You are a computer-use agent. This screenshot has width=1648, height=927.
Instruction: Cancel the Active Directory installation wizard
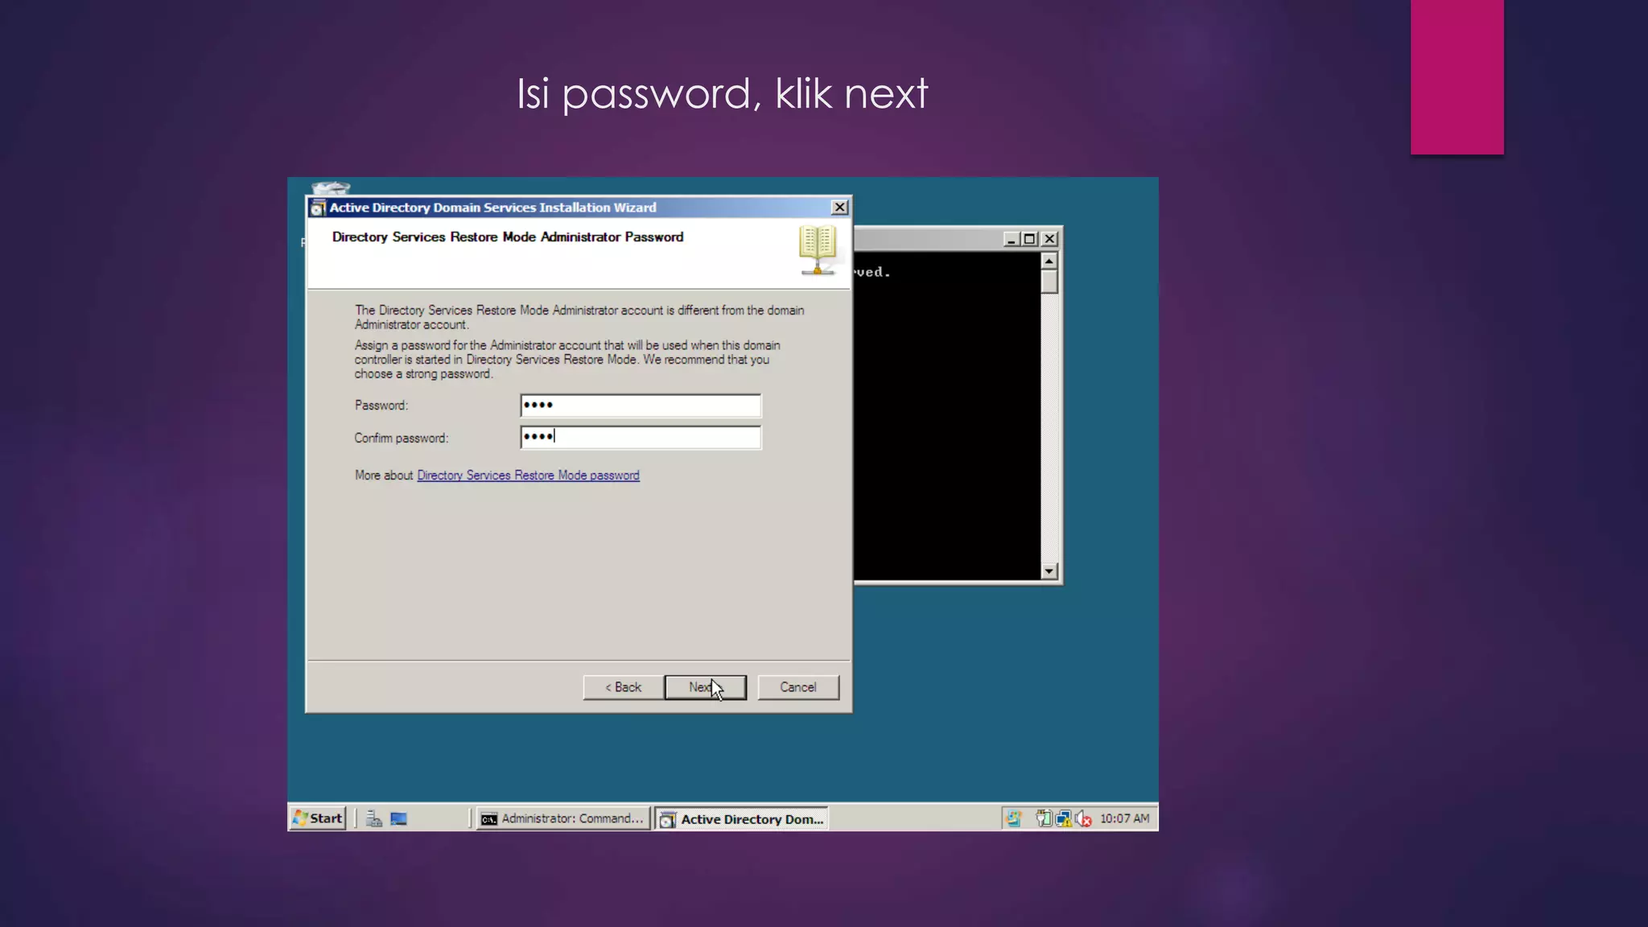click(x=797, y=687)
